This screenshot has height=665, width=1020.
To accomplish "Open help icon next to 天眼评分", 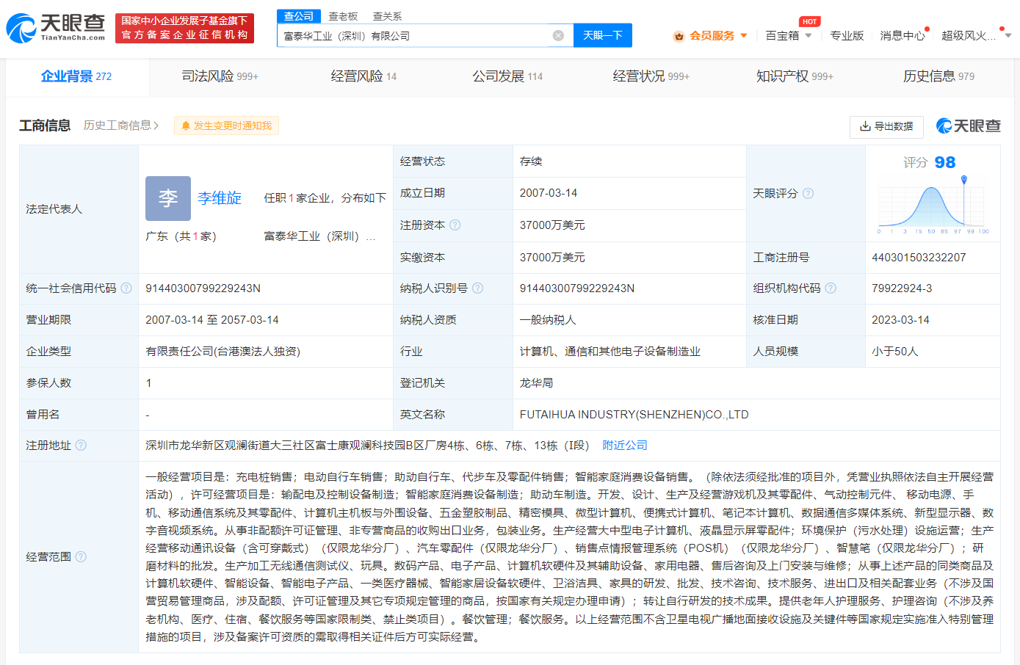I will [808, 193].
